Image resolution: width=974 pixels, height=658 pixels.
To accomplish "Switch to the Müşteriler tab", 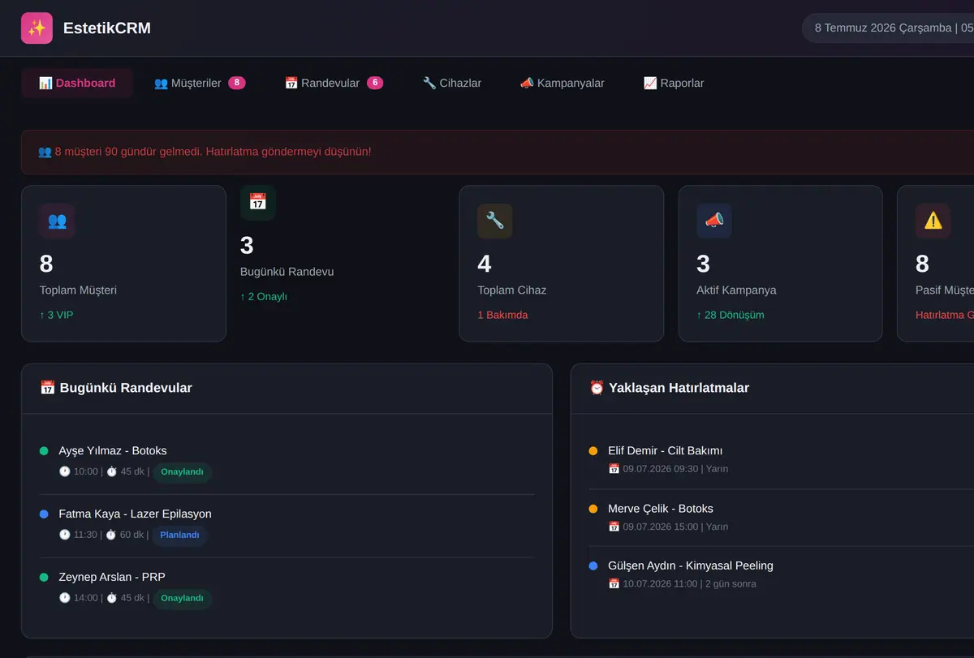I will 200,83.
